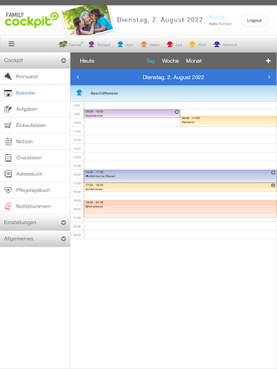This screenshot has width=277, height=369.
Task: Click the Kalender icon in sidebar
Action: pos(8,93)
